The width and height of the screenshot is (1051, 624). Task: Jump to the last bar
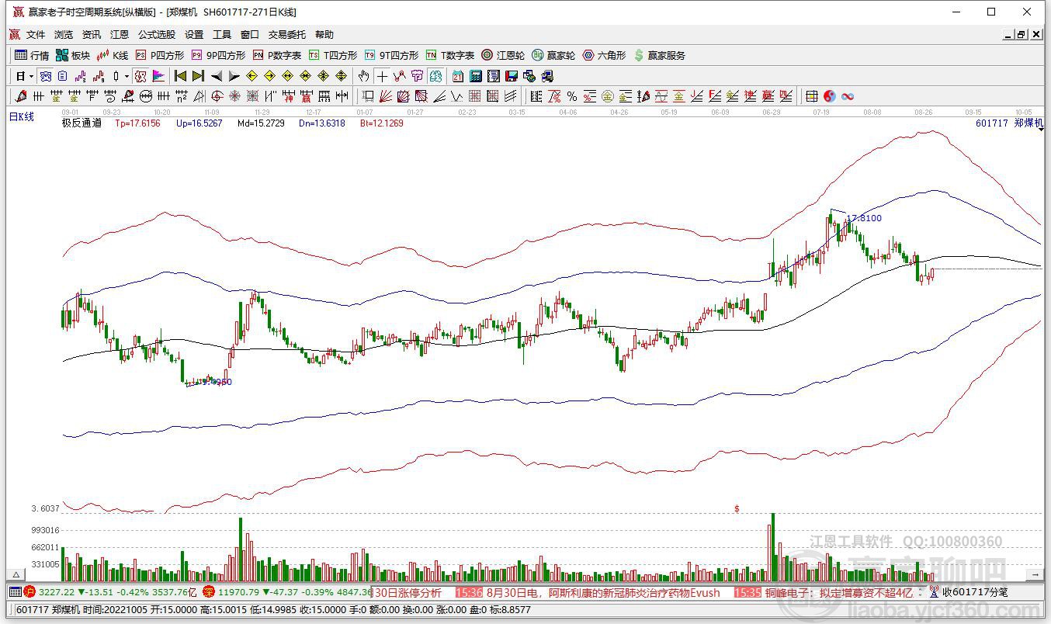[x=198, y=76]
